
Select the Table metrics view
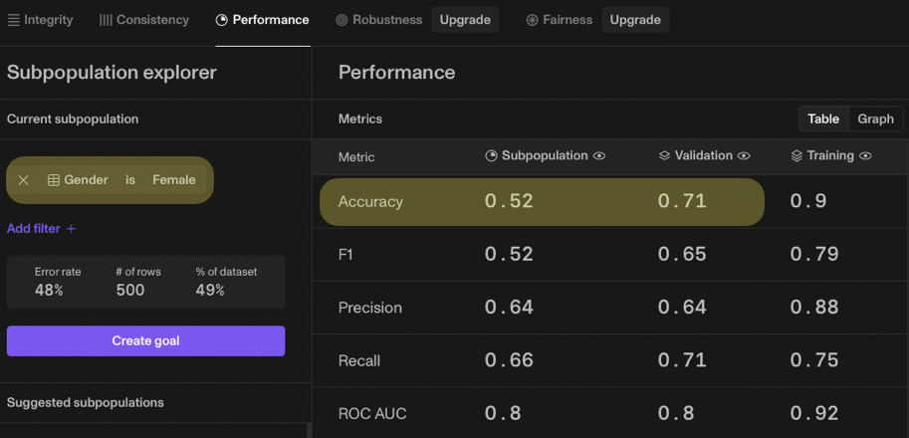(x=823, y=118)
